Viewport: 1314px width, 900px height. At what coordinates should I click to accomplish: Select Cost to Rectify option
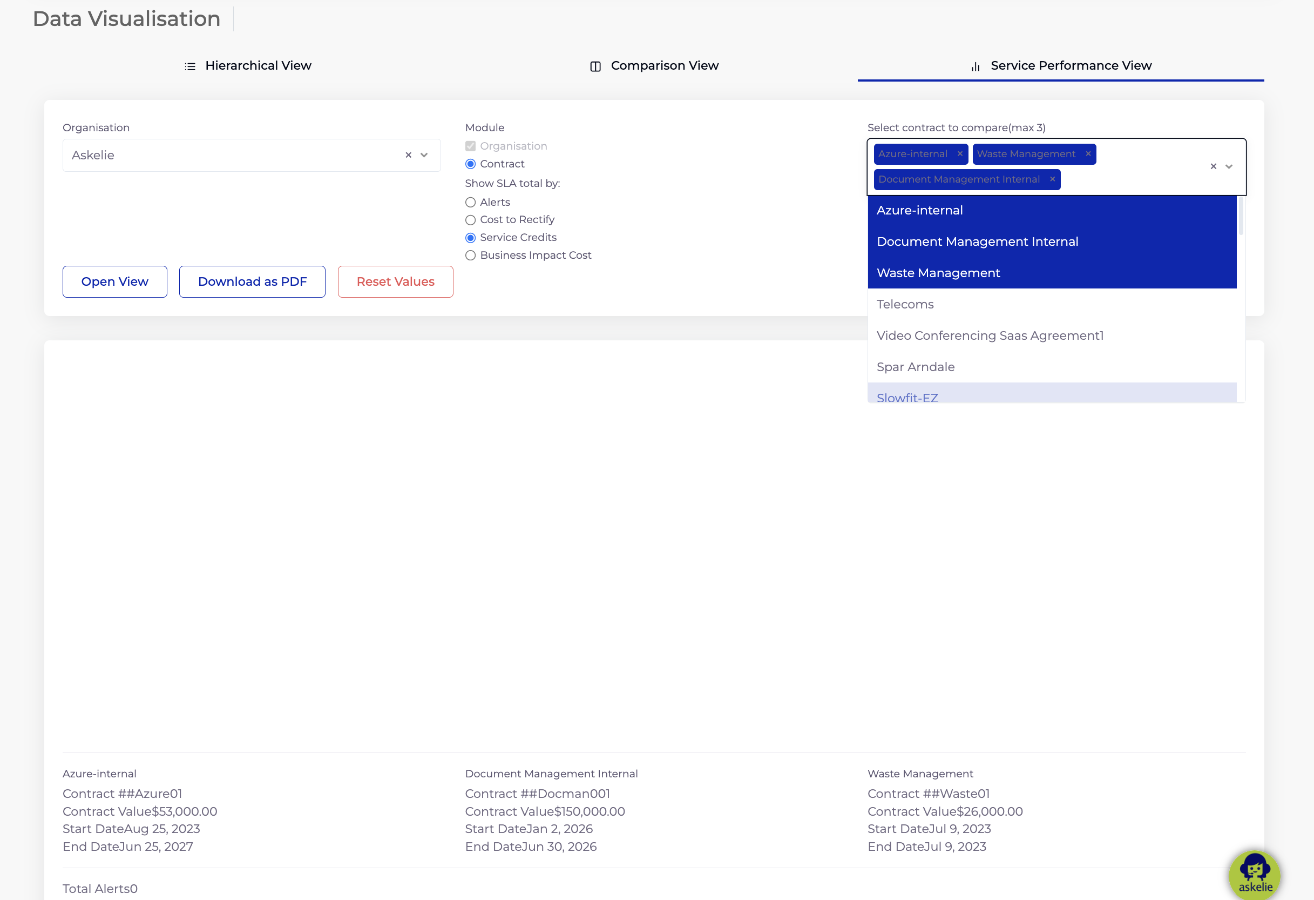click(x=470, y=220)
